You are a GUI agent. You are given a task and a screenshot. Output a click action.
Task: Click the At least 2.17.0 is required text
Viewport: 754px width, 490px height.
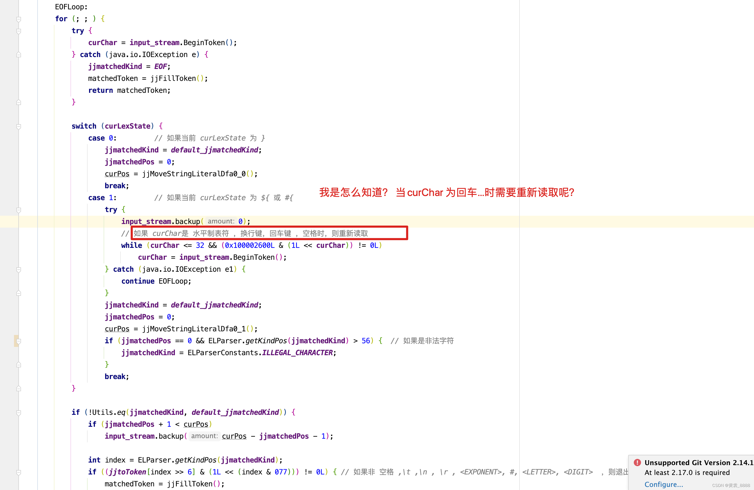pos(687,473)
